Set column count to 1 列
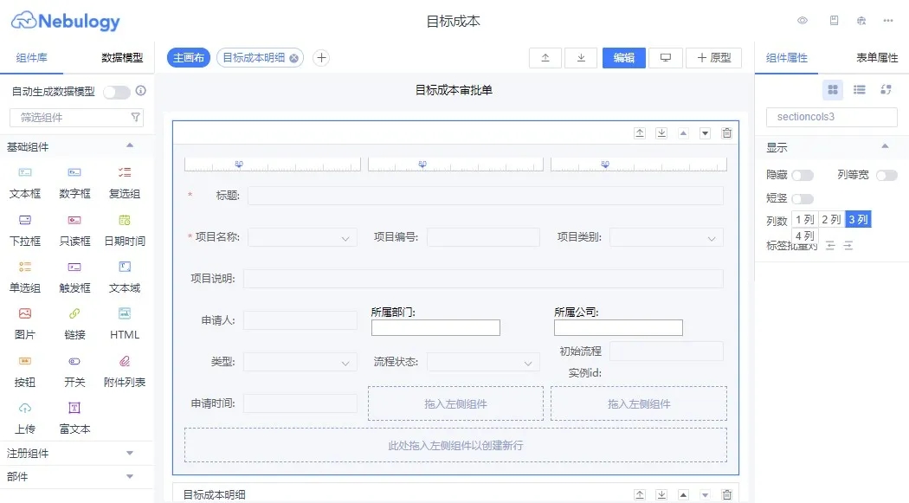 tap(804, 220)
